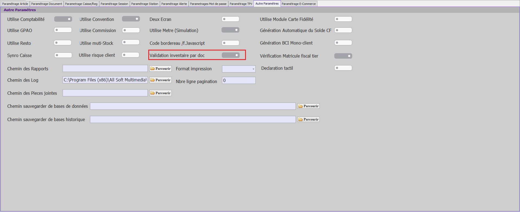The height and width of the screenshot is (212, 520).
Task: Open Paramétrage Alerte tab
Action: tap(174, 4)
